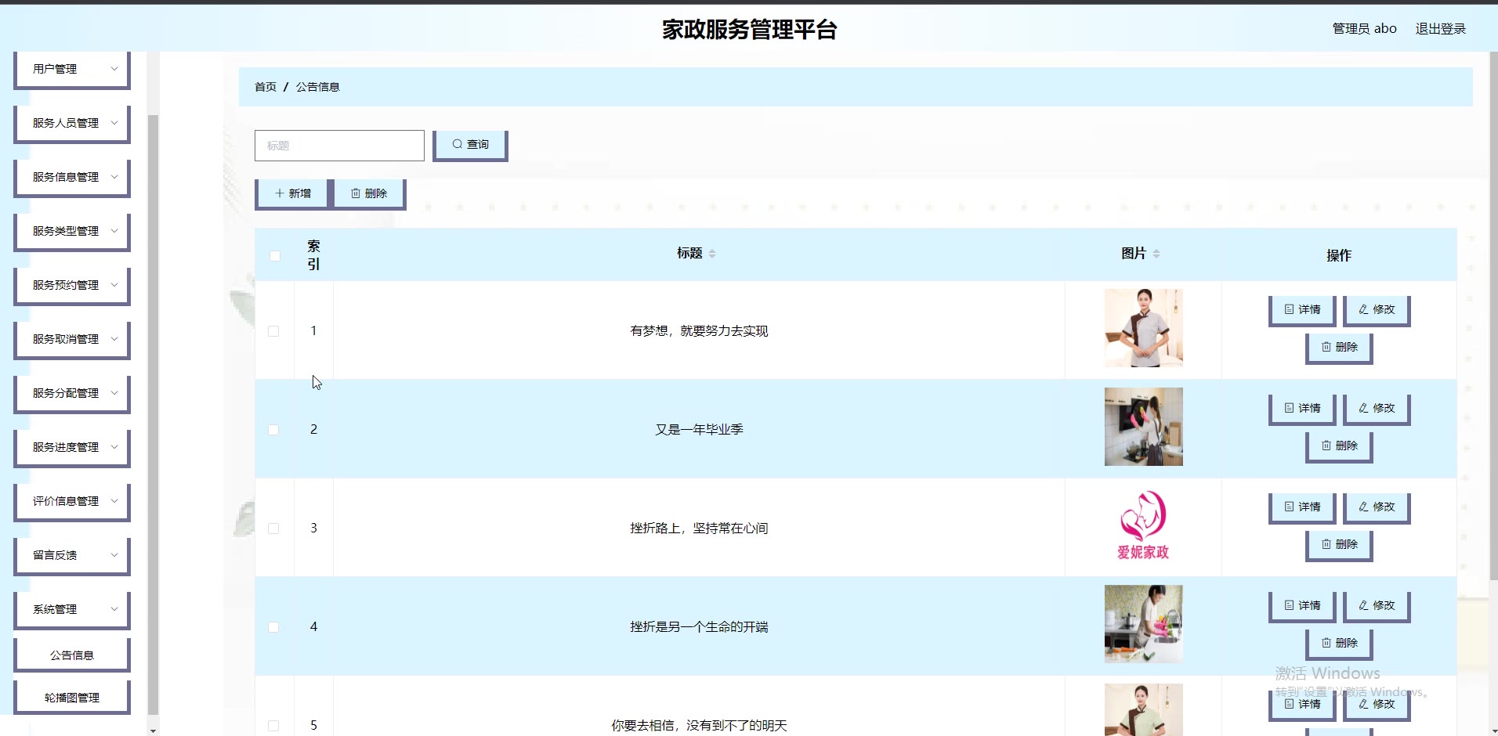Click the 管理员 abo account label

[1364, 28]
